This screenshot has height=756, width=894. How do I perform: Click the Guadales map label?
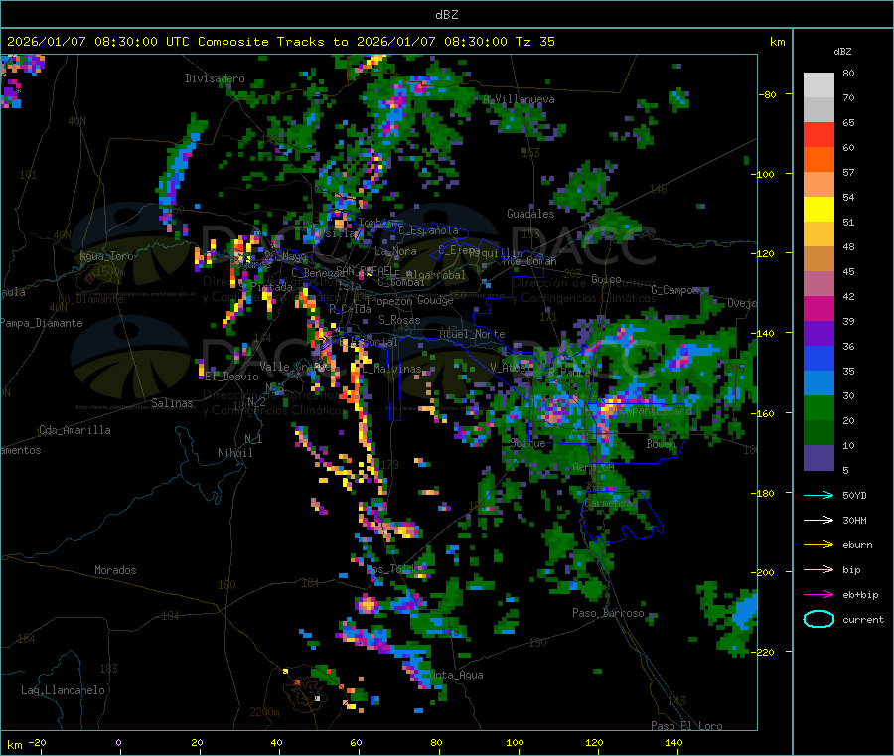tap(530, 214)
